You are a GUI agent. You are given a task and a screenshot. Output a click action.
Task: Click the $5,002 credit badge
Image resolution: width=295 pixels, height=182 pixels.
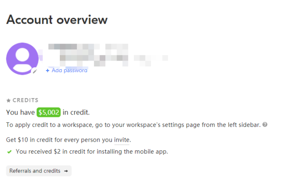[x=48, y=112]
